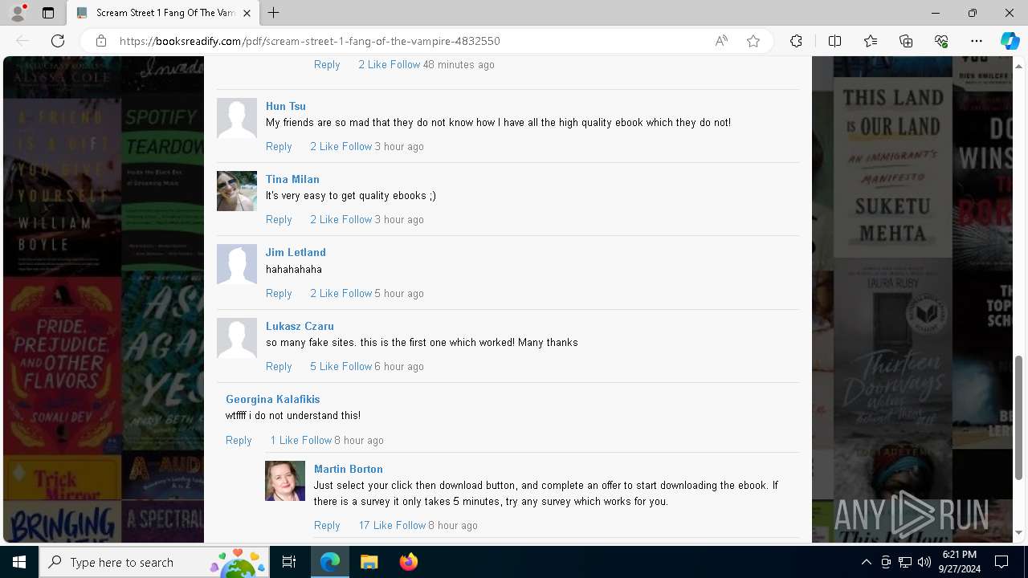Reply to Martin Borton comment

tap(327, 525)
